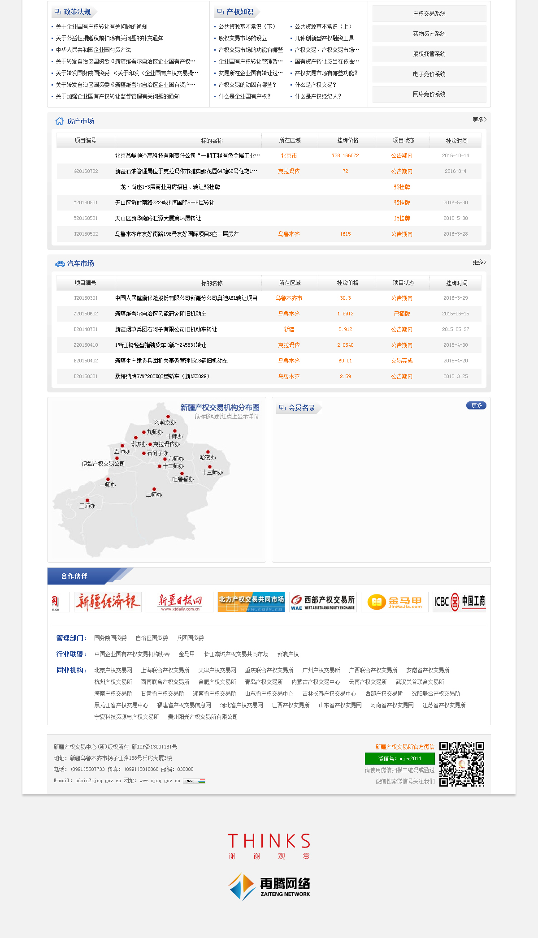This screenshot has height=938, width=538.
Task: Click the icon beside 会员名录 heading
Action: [x=282, y=408]
